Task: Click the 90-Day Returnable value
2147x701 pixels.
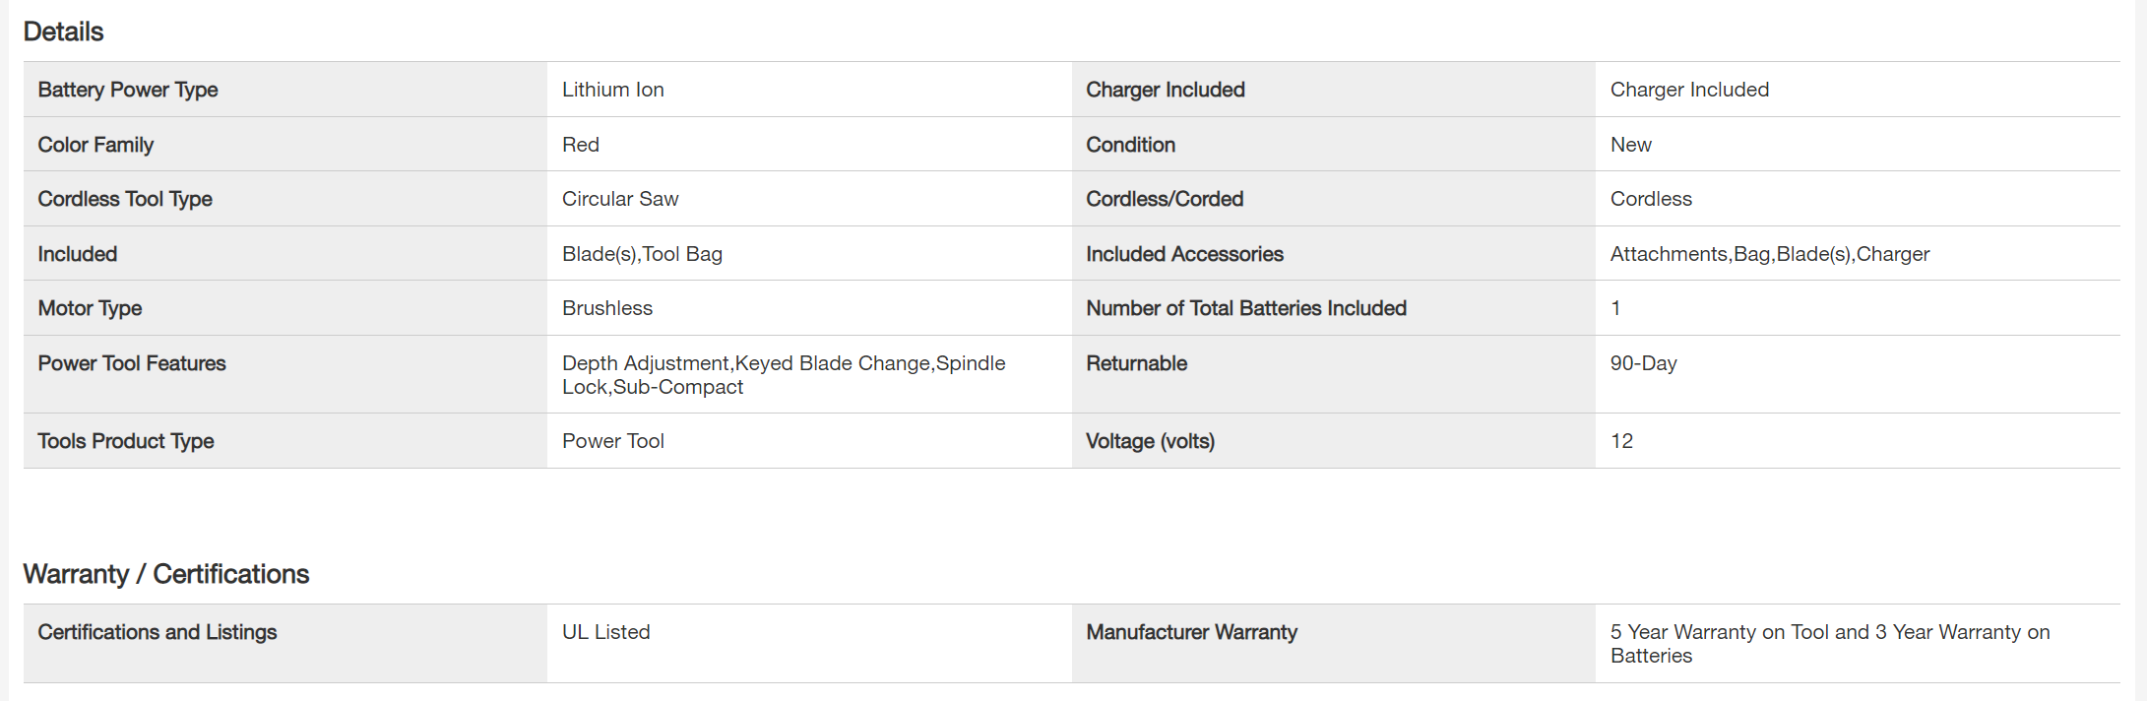Action: click(x=1643, y=363)
